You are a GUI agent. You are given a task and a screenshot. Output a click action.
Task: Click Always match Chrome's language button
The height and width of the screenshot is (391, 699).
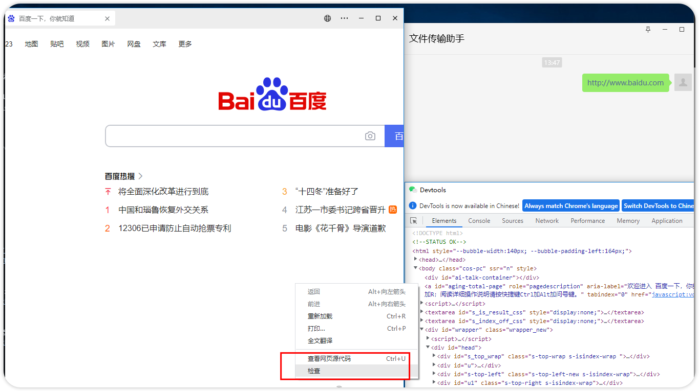571,206
